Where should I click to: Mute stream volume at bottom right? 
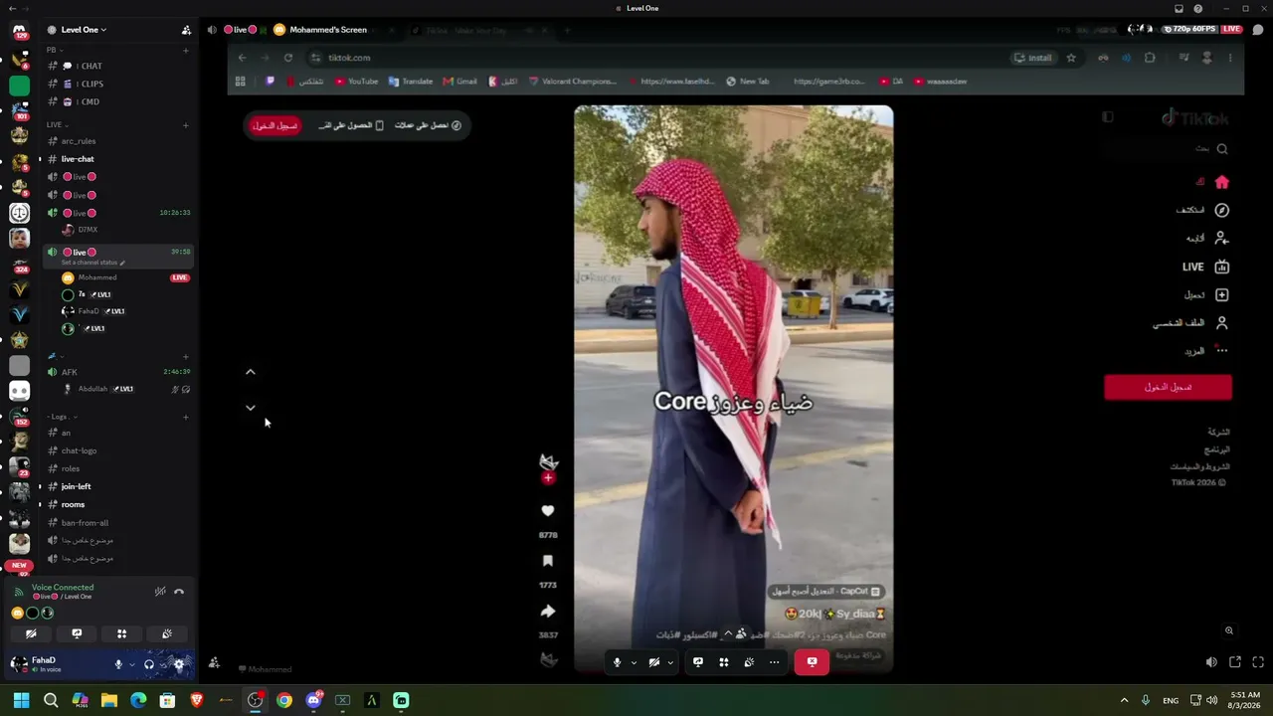coord(1211,662)
